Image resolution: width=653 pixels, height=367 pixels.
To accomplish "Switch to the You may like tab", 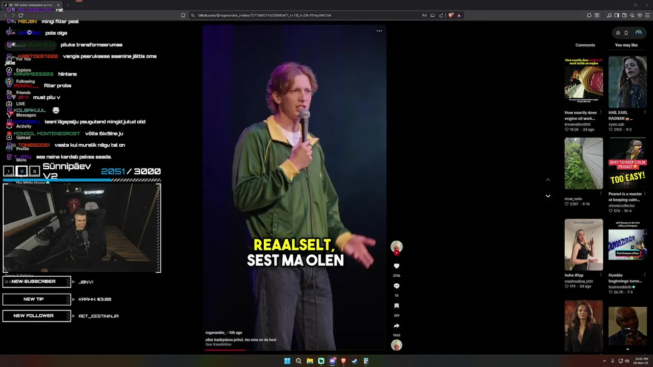I will tap(626, 45).
